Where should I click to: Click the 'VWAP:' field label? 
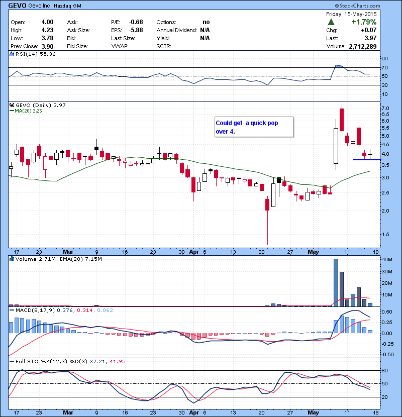point(120,46)
